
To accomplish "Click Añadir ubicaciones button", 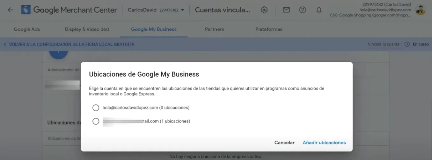I will (x=324, y=143).
